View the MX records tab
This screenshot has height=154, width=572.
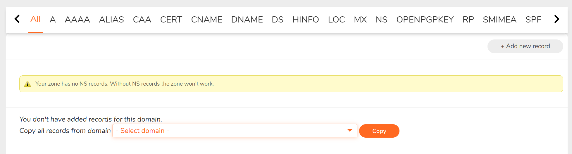[360, 20]
